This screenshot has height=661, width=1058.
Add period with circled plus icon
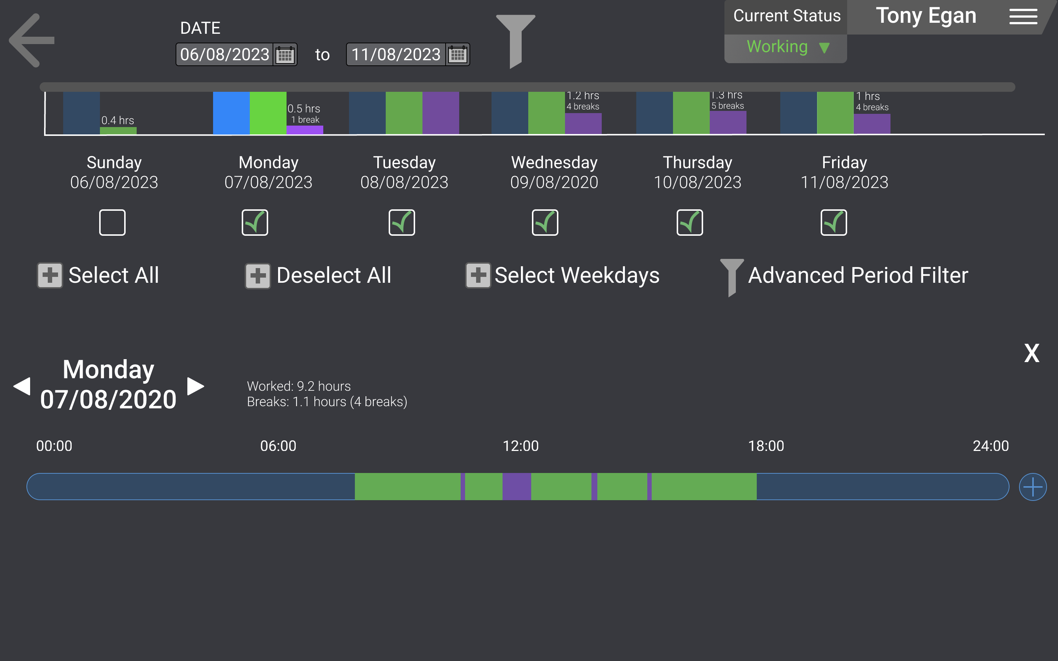coord(1033,487)
